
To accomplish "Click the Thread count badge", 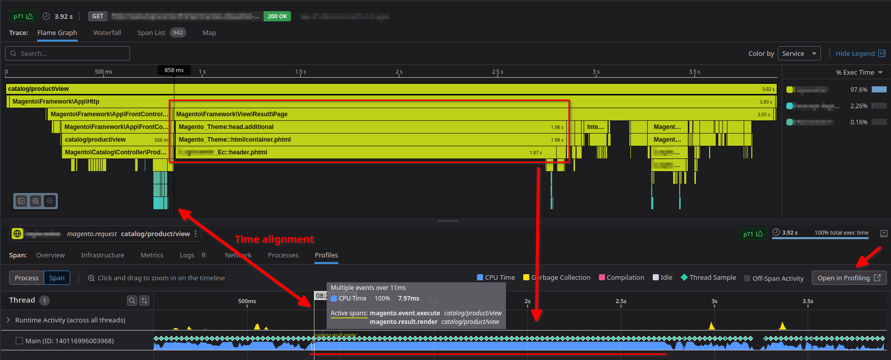I will 44,301.
